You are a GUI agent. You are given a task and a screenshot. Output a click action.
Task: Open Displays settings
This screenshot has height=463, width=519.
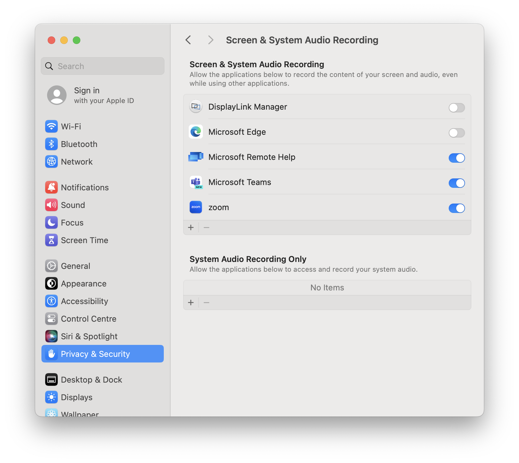pyautogui.click(x=103, y=397)
